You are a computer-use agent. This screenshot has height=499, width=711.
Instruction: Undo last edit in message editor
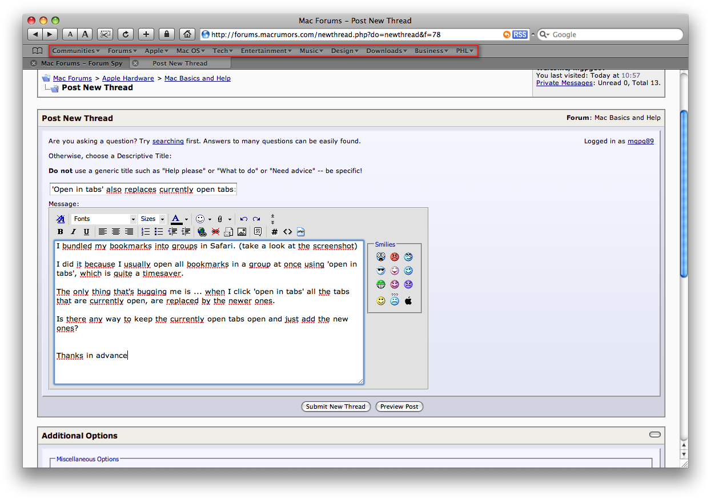(244, 219)
